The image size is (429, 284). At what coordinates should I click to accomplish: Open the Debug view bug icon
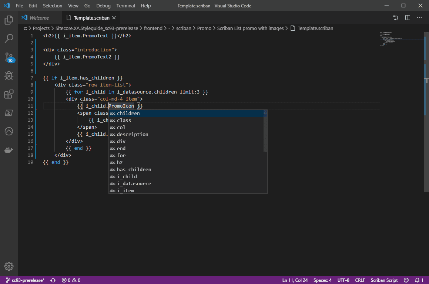[9, 76]
